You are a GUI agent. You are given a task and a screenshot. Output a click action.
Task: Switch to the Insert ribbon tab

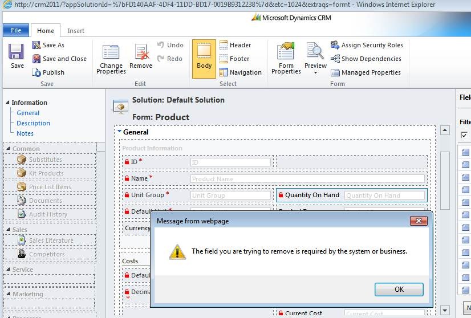(x=76, y=31)
